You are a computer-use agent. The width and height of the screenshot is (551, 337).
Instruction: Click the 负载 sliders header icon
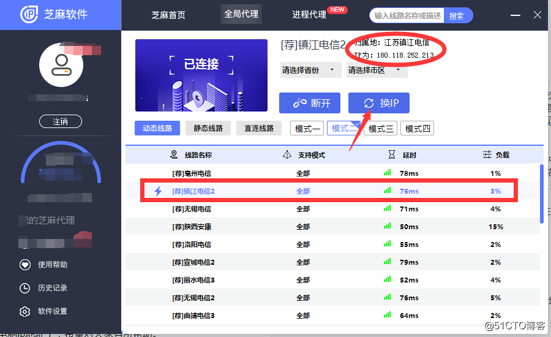tap(487, 154)
